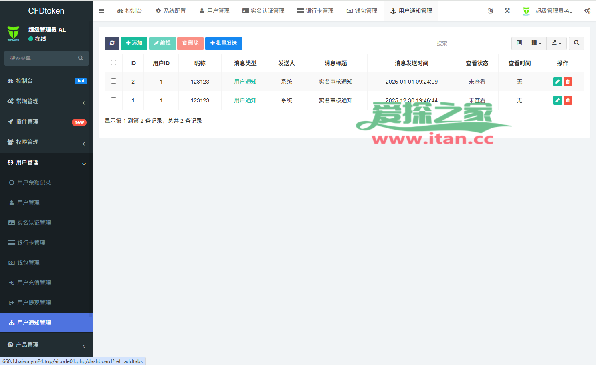Click the green 添加 button

coord(134,43)
